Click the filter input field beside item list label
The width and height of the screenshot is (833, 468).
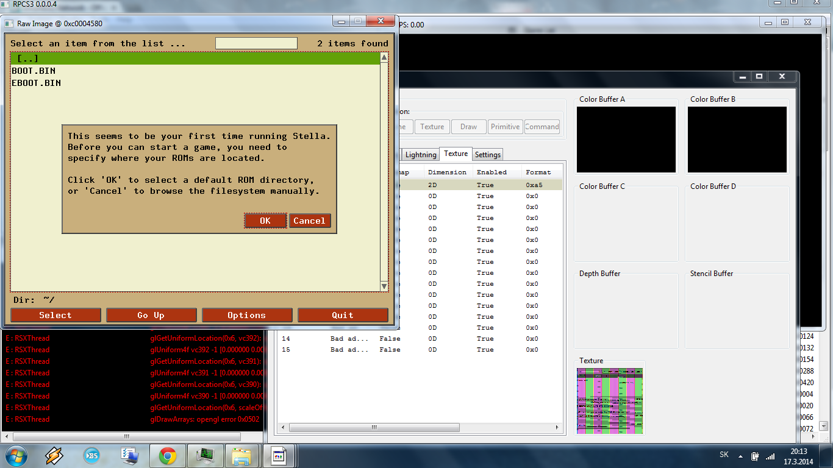(x=256, y=43)
